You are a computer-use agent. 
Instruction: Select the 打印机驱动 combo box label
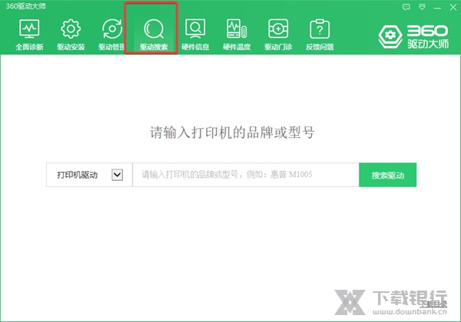(77, 175)
